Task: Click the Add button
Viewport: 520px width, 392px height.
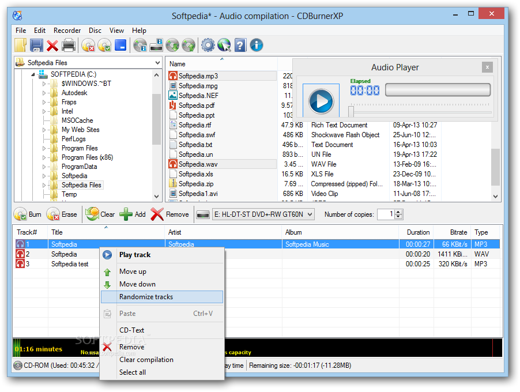Action: coord(133,214)
